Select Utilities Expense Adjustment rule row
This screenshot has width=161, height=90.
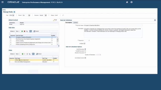point(34,60)
